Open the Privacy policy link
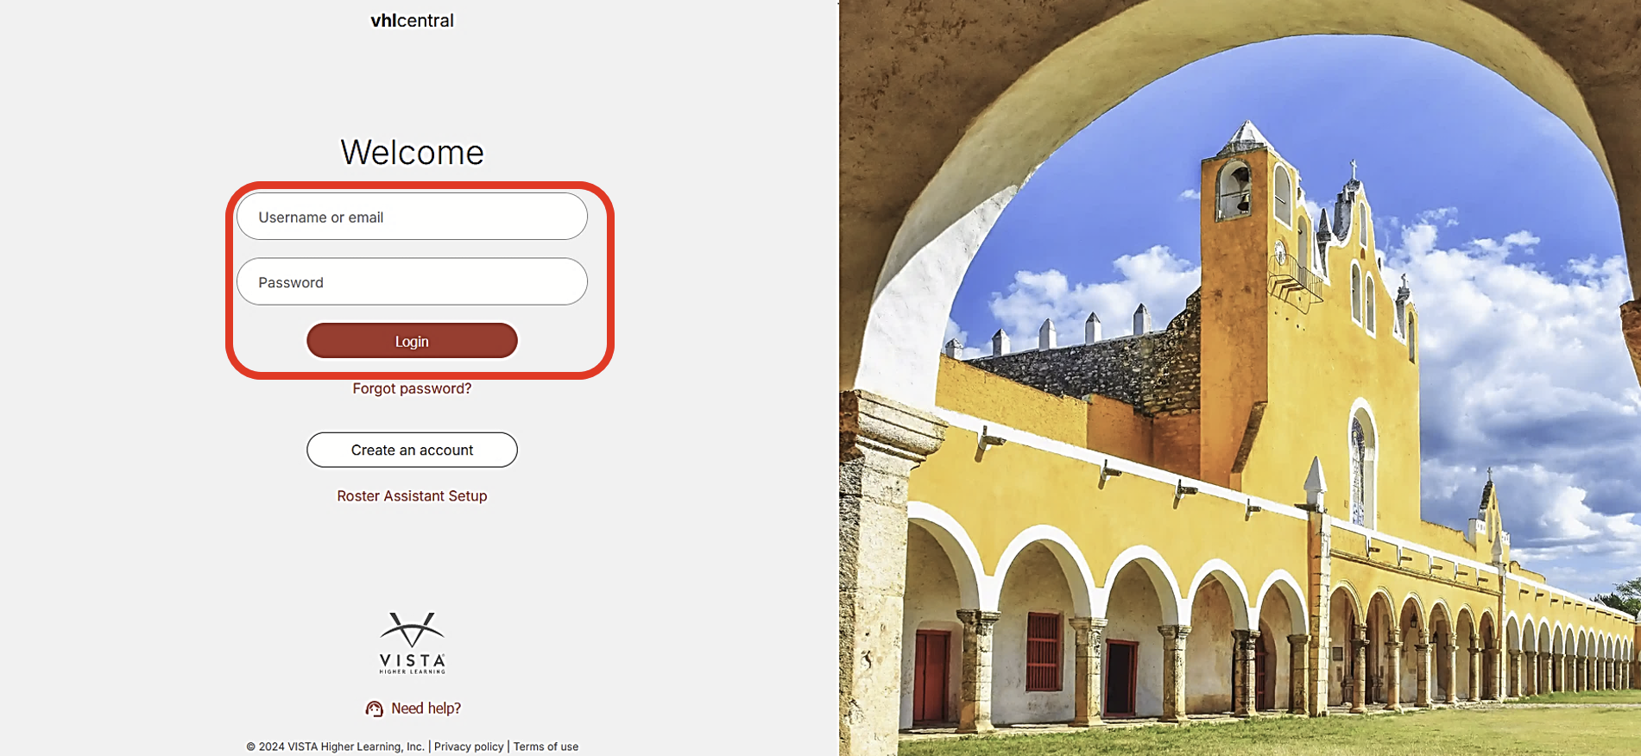Screen dimensions: 1641x756 pos(469,747)
